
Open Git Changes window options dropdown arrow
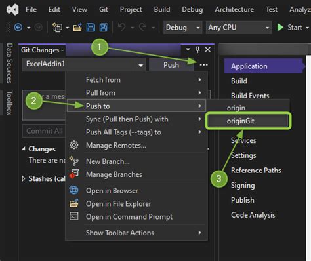tap(188, 50)
